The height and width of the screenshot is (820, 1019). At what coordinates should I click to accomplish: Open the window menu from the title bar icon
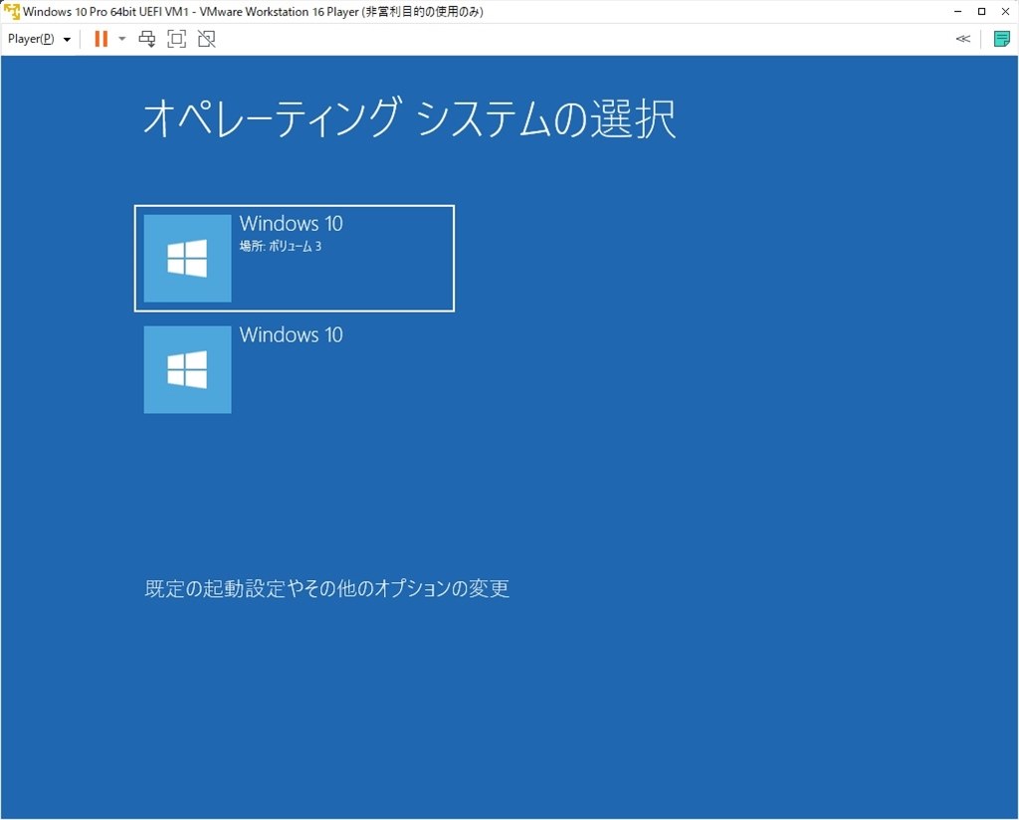(x=11, y=11)
